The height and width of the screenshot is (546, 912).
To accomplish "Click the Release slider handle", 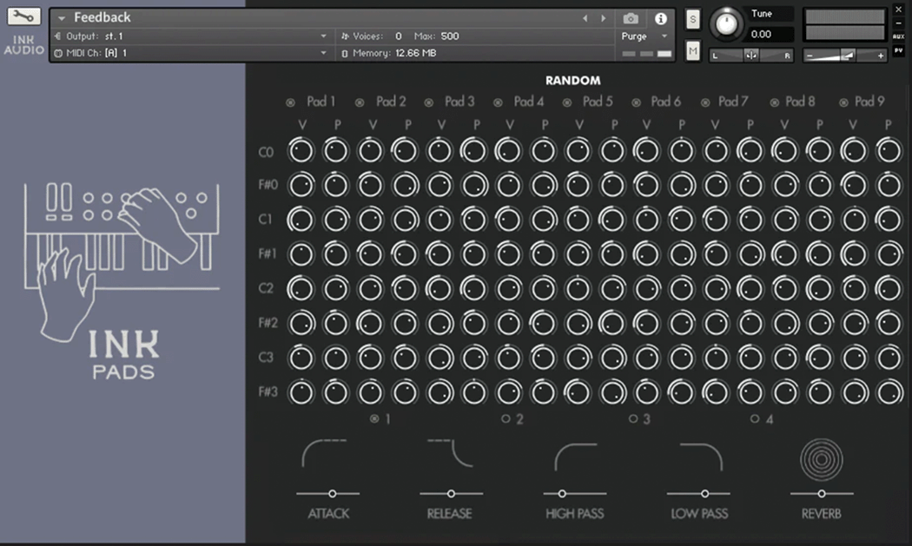I will pyautogui.click(x=451, y=494).
